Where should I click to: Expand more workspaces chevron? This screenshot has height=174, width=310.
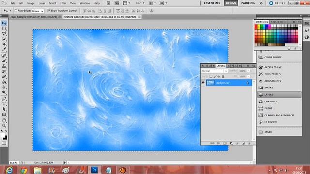coord(261,3)
